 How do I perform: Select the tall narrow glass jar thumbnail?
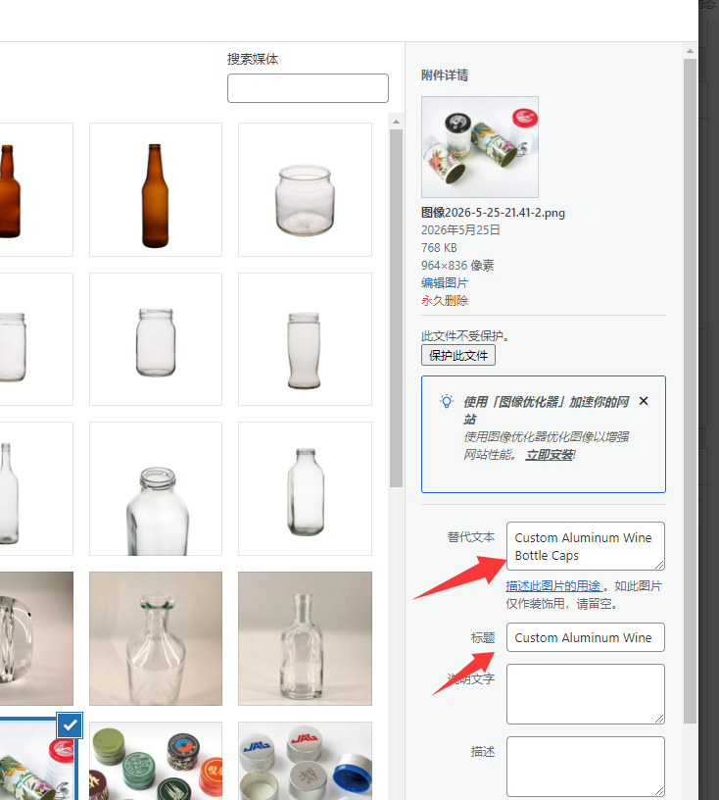(x=305, y=339)
